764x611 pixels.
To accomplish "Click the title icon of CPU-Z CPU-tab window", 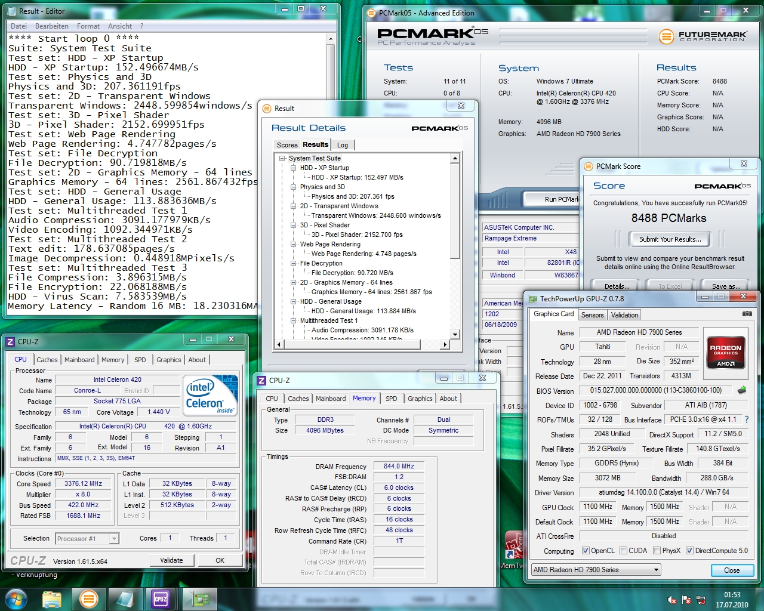I will pos(10,341).
